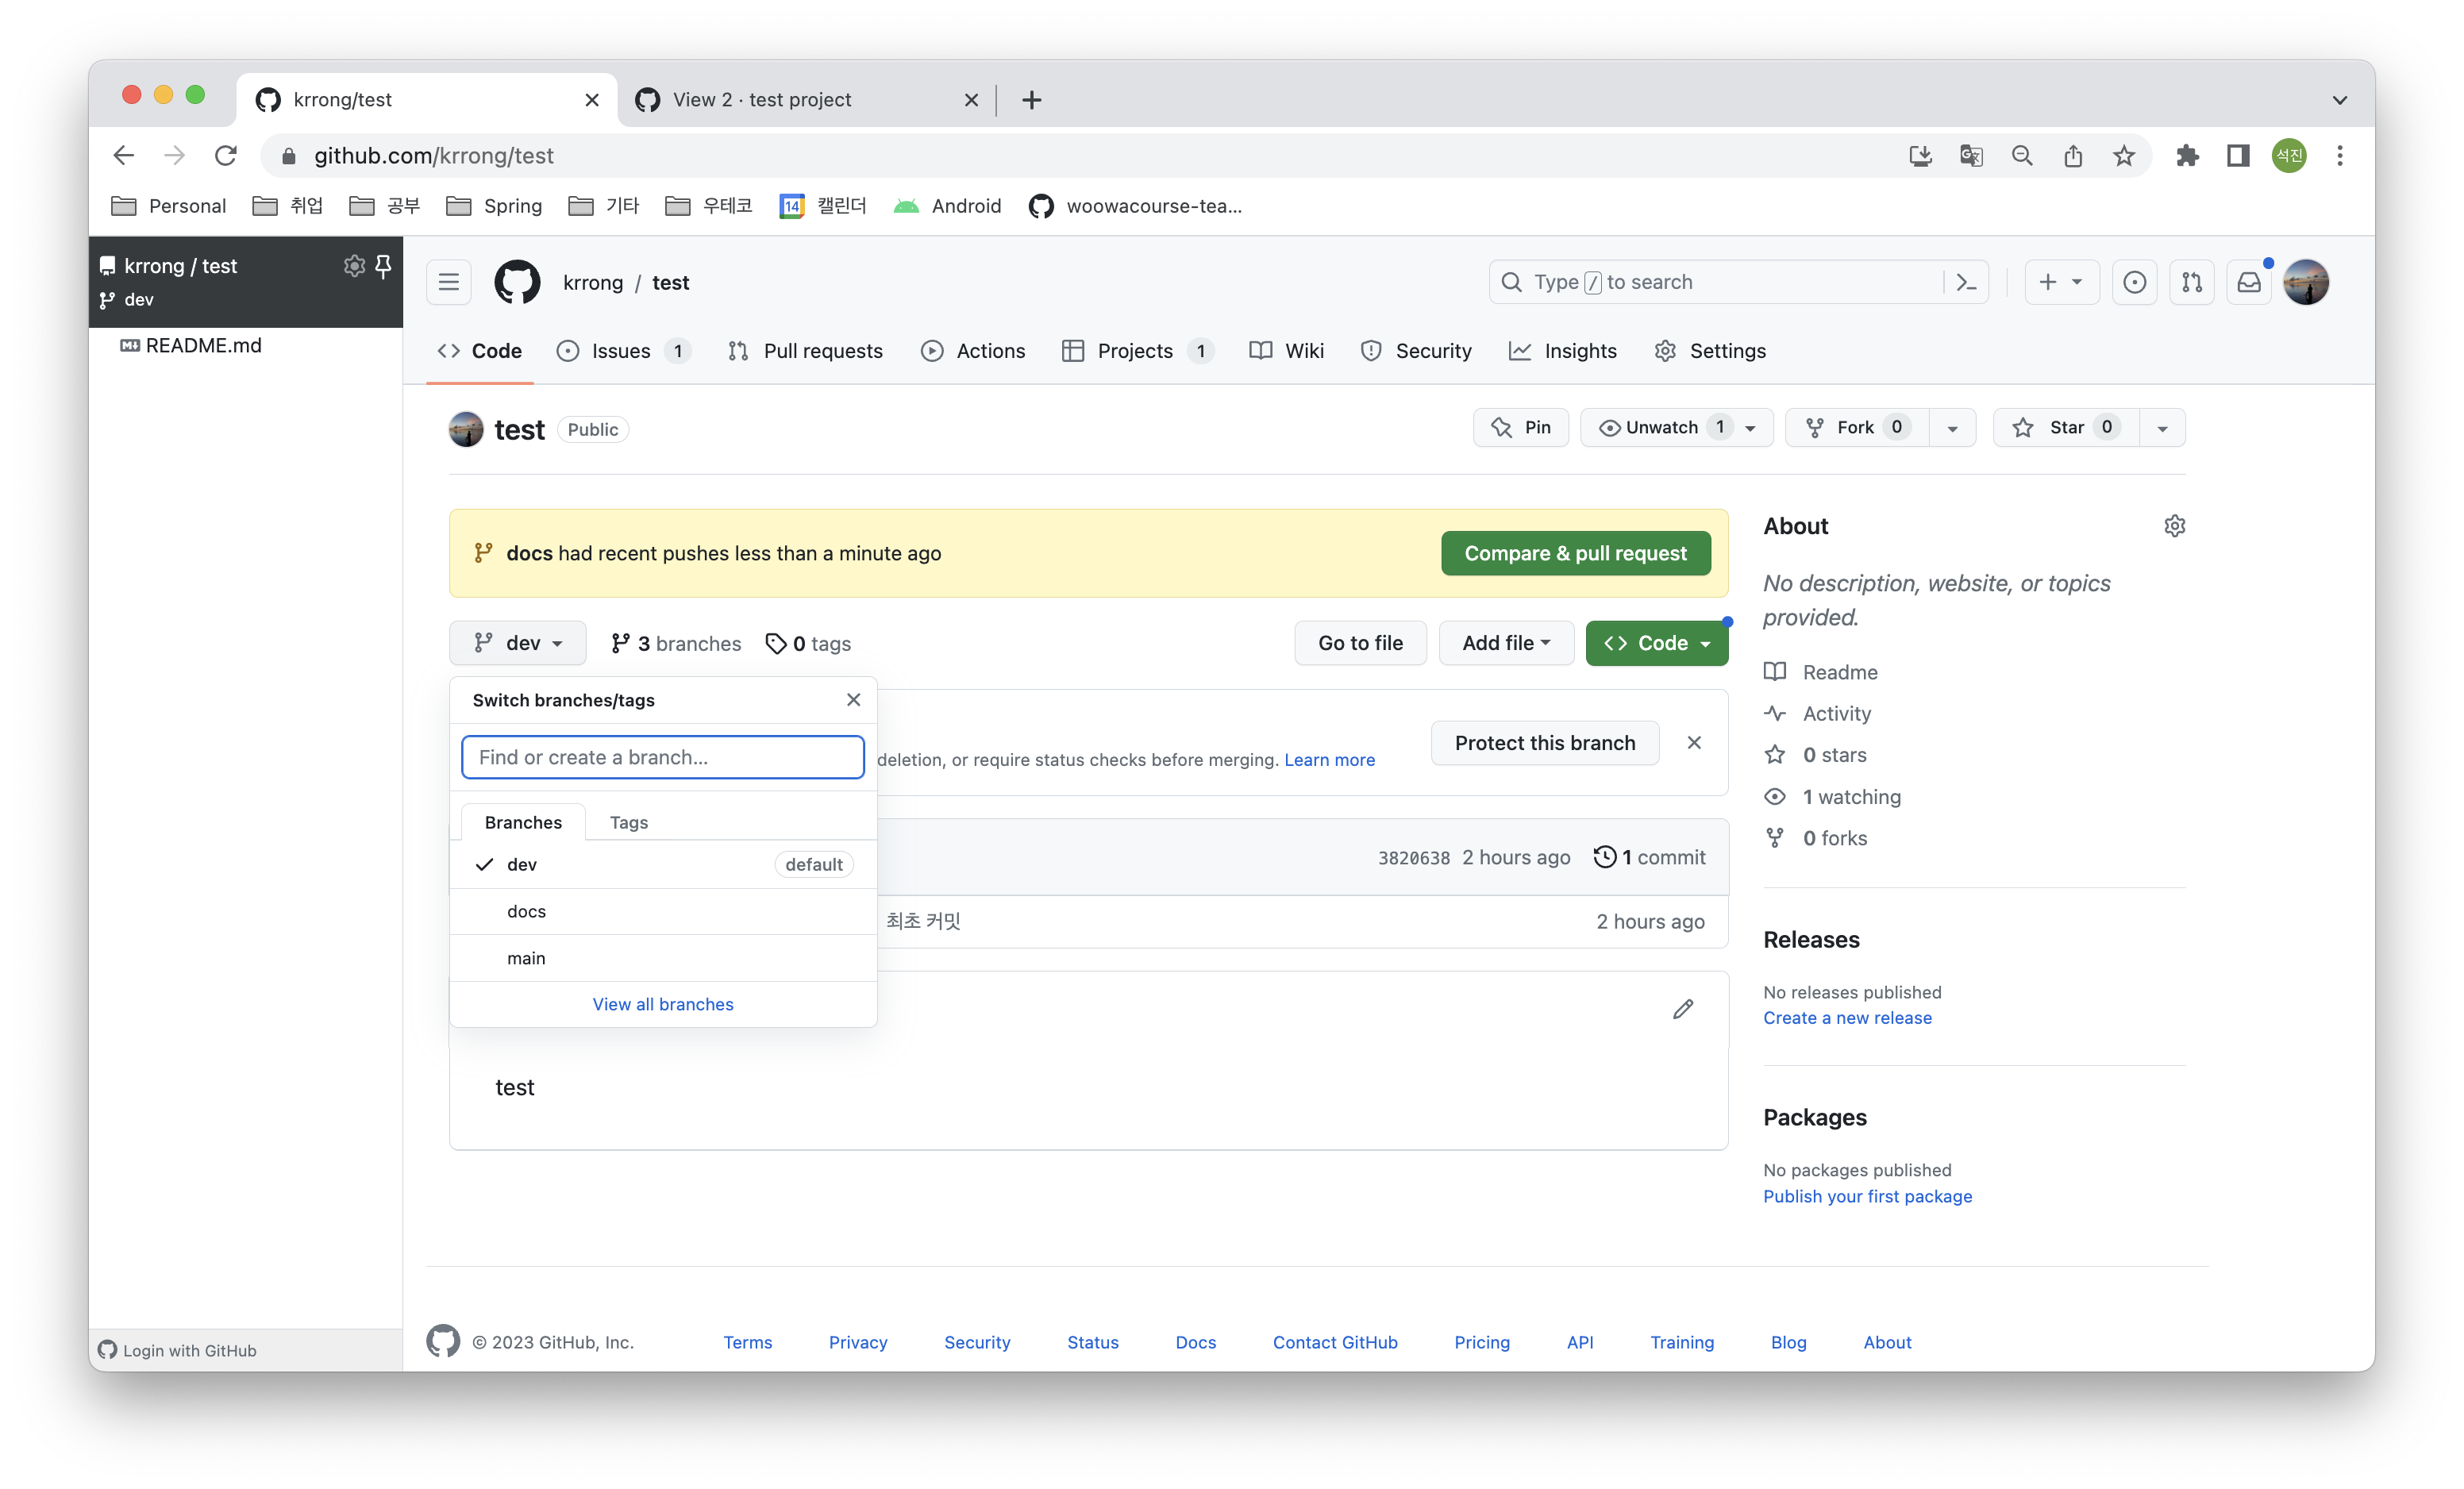2464x1489 pixels.
Task: Click Go to file button
Action: point(1360,643)
